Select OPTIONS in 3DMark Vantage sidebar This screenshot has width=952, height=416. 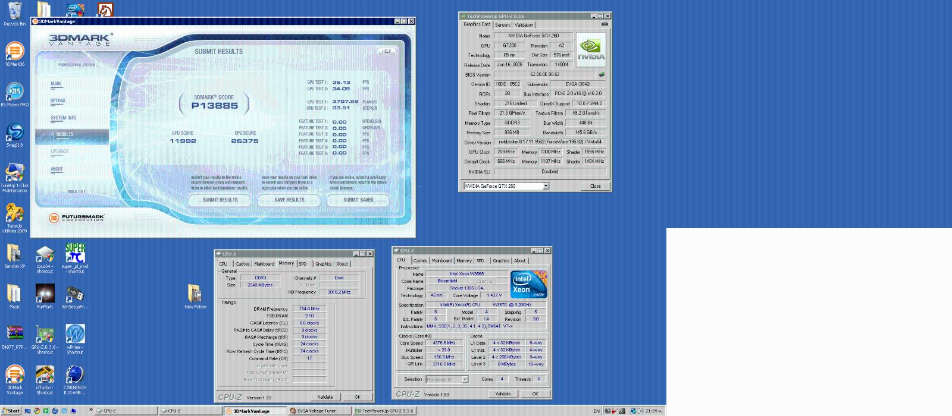(x=58, y=101)
